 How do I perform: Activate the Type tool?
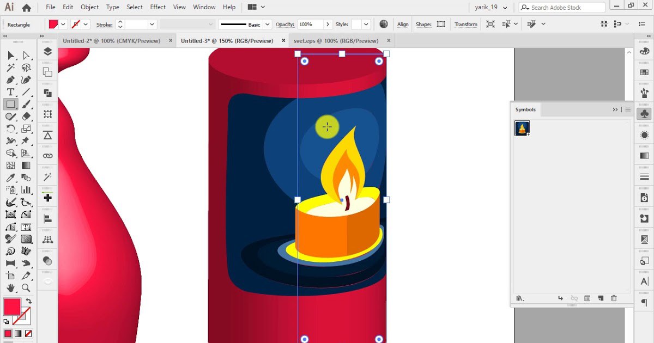click(x=11, y=92)
